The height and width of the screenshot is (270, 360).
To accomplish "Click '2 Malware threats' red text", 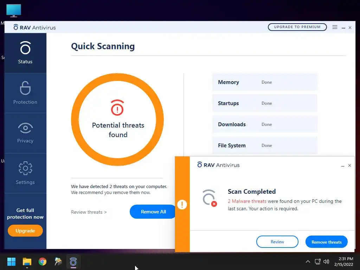I will click(x=247, y=201).
